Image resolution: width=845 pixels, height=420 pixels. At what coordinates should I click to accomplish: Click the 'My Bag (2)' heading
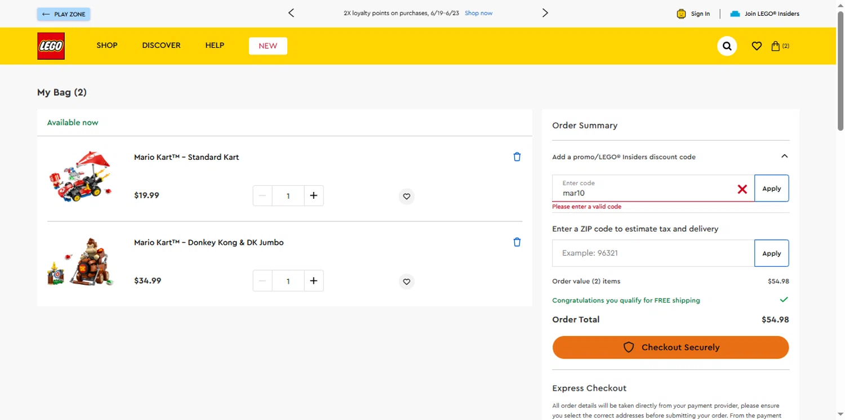click(x=62, y=92)
